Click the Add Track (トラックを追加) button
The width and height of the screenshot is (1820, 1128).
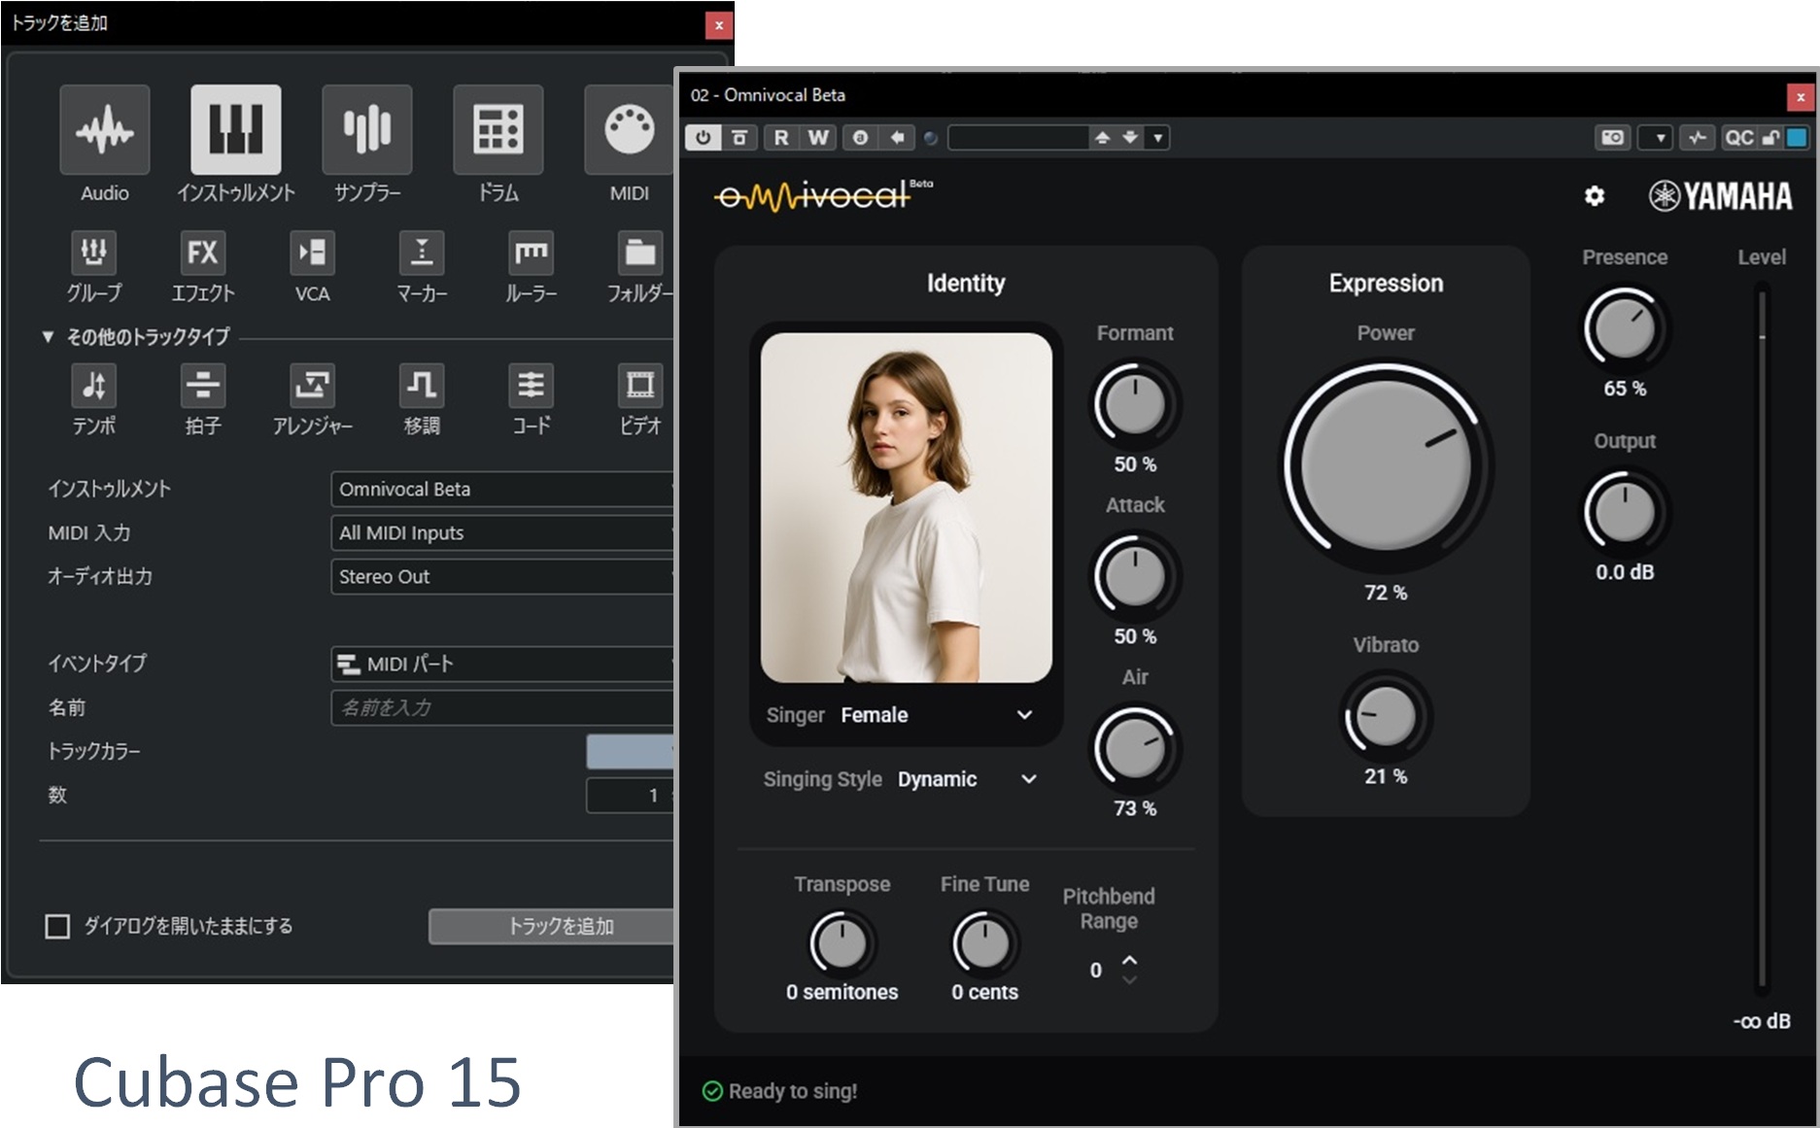[552, 926]
